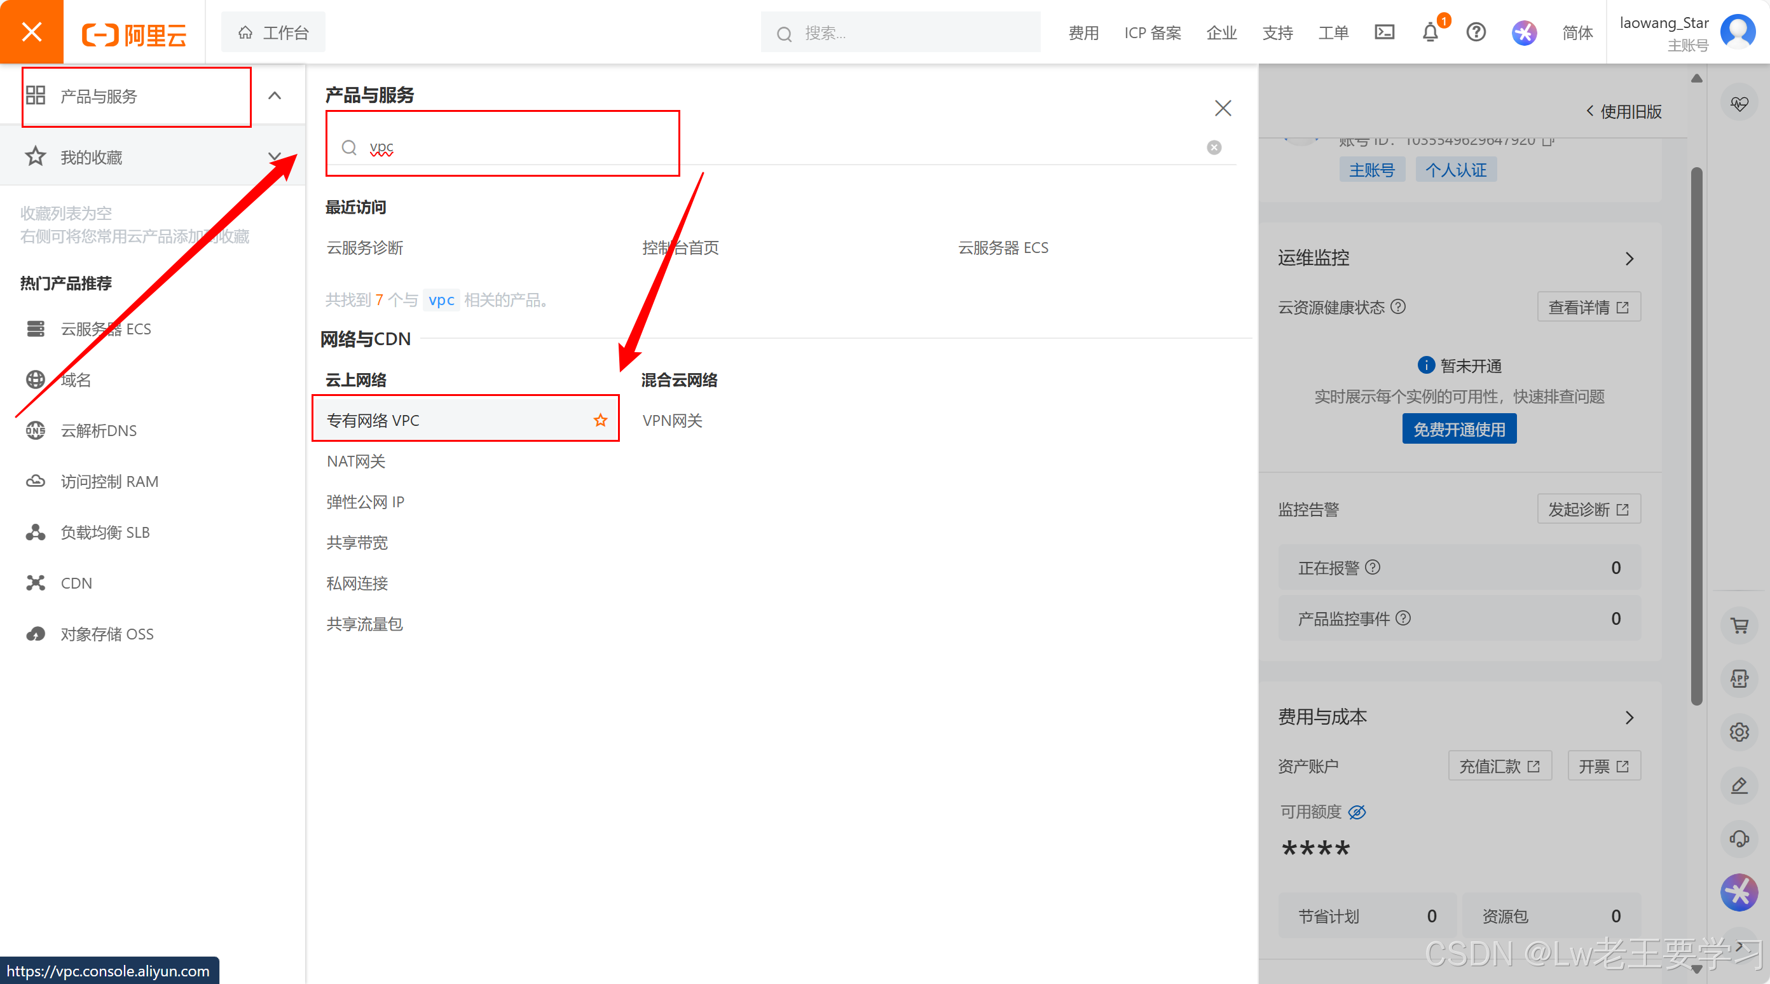The width and height of the screenshot is (1770, 984).
Task: Open 云解析DNS from hot products
Action: [99, 430]
